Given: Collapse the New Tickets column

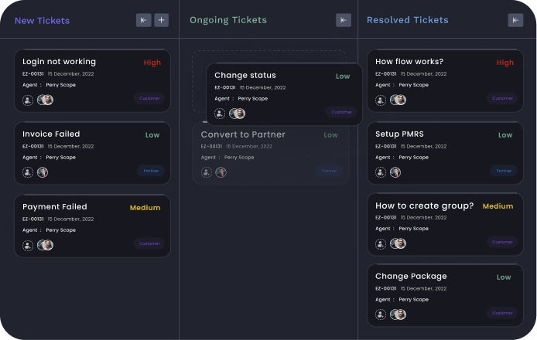Looking at the screenshot, I should coord(143,20).
